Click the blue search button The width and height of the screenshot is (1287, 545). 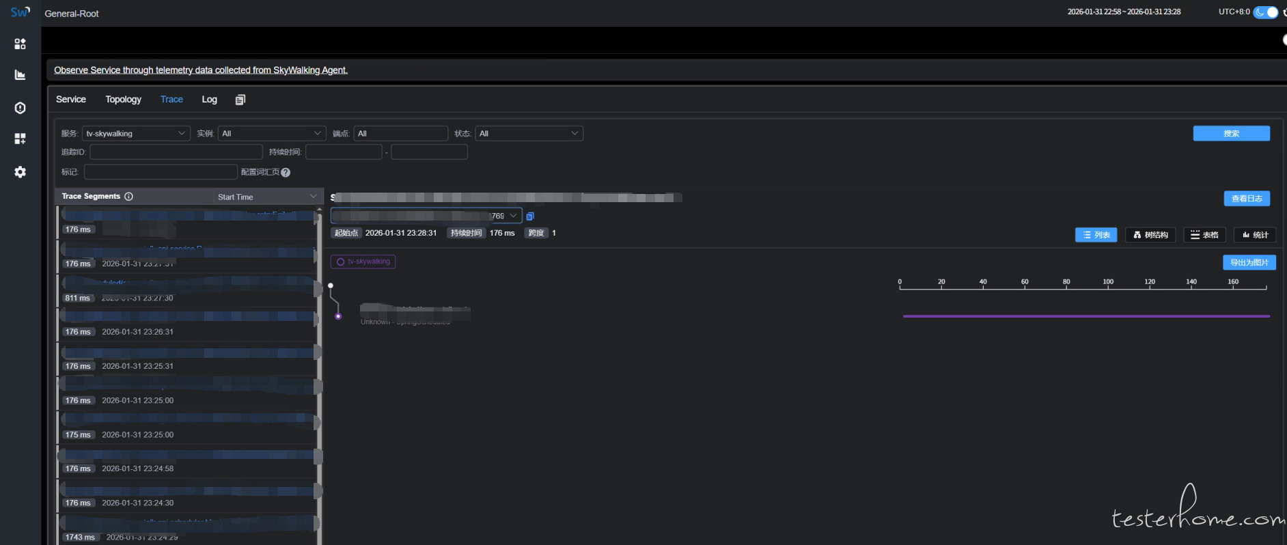(x=1231, y=134)
